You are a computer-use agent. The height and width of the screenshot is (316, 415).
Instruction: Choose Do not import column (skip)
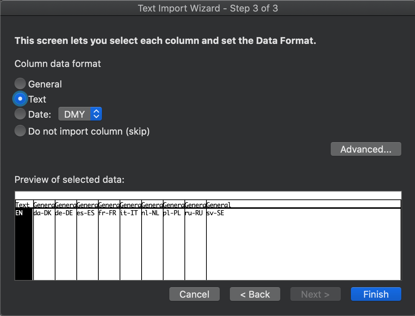[x=20, y=131]
